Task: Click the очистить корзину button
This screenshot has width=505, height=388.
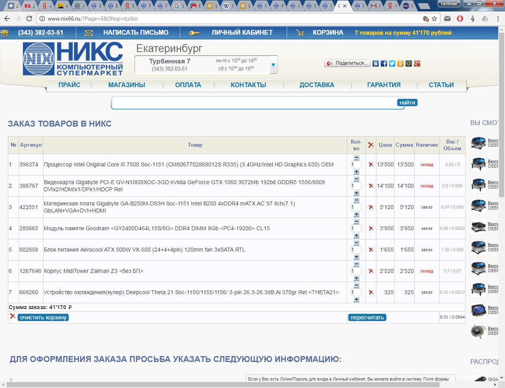Action: coord(43,317)
